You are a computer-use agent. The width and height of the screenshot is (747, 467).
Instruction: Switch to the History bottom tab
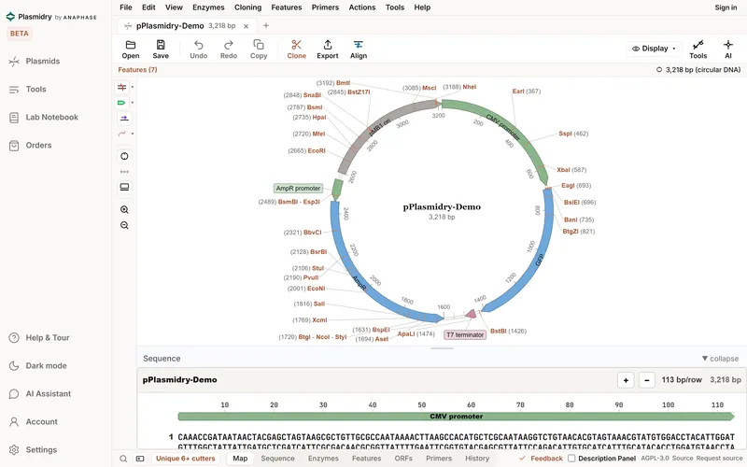pos(477,459)
